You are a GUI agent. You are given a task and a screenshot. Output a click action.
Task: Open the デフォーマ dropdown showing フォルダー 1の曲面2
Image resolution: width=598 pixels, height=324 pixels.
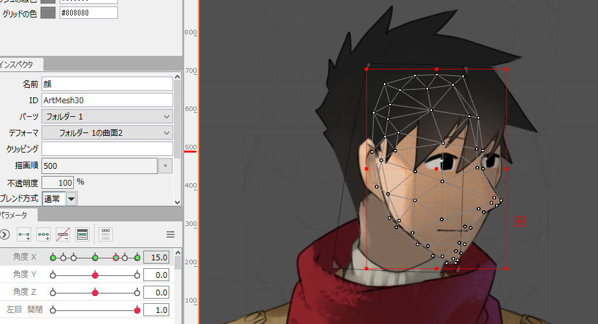coord(107,133)
